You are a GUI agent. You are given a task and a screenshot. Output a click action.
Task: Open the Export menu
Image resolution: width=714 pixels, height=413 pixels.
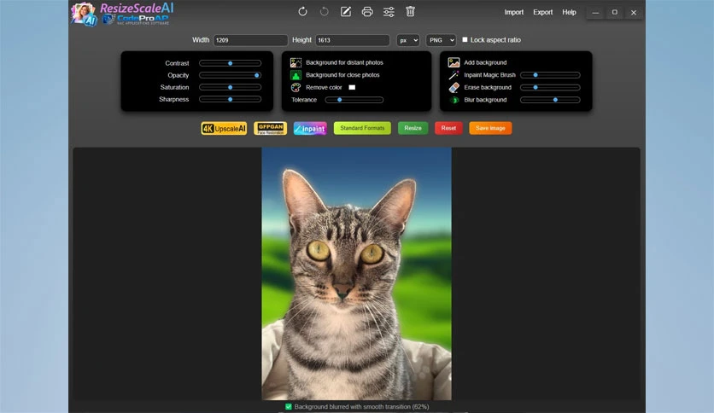[x=542, y=13]
